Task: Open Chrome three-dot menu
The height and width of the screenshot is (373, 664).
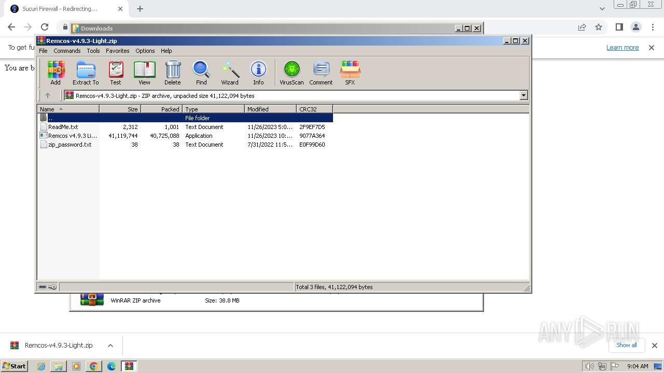Action: click(652, 27)
